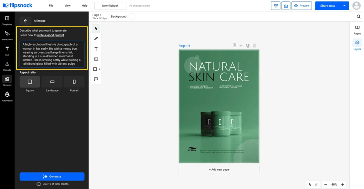Click the Use 10 of 1000 credits text

click(56, 184)
